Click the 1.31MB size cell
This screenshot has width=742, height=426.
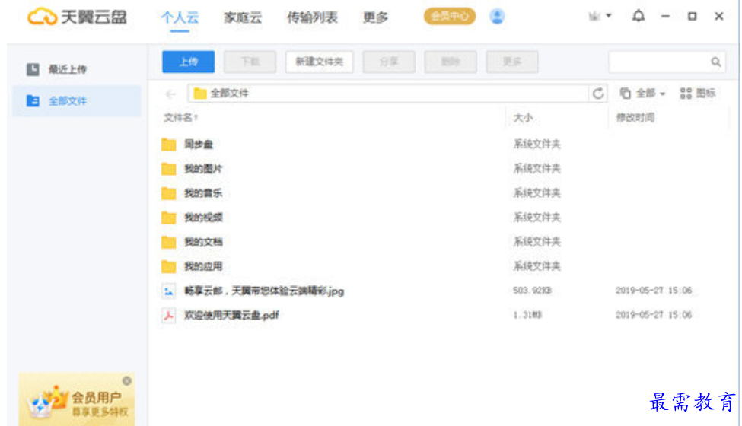527,315
